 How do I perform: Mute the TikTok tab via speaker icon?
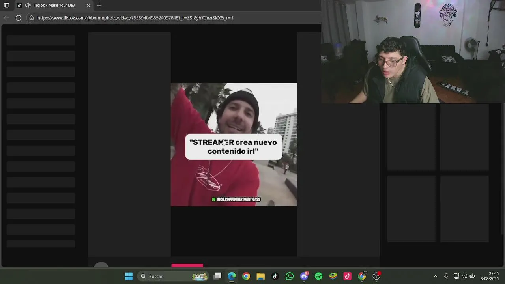[x=28, y=5]
